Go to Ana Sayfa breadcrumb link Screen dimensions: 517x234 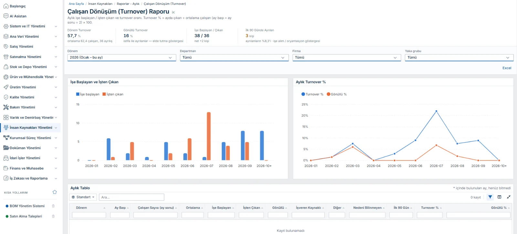76,4
